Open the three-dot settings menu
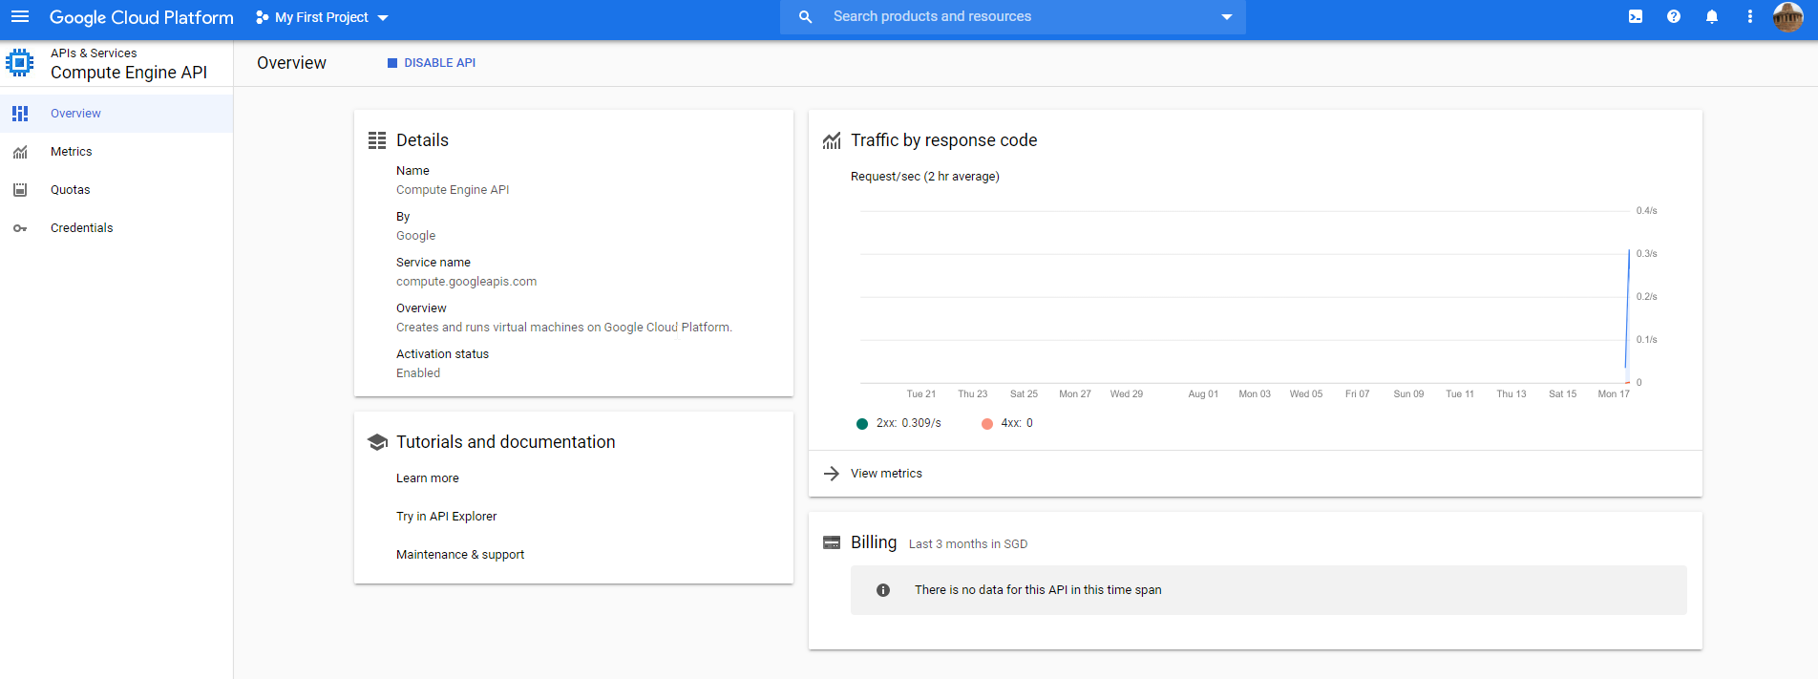The height and width of the screenshot is (679, 1818). pos(1750,16)
